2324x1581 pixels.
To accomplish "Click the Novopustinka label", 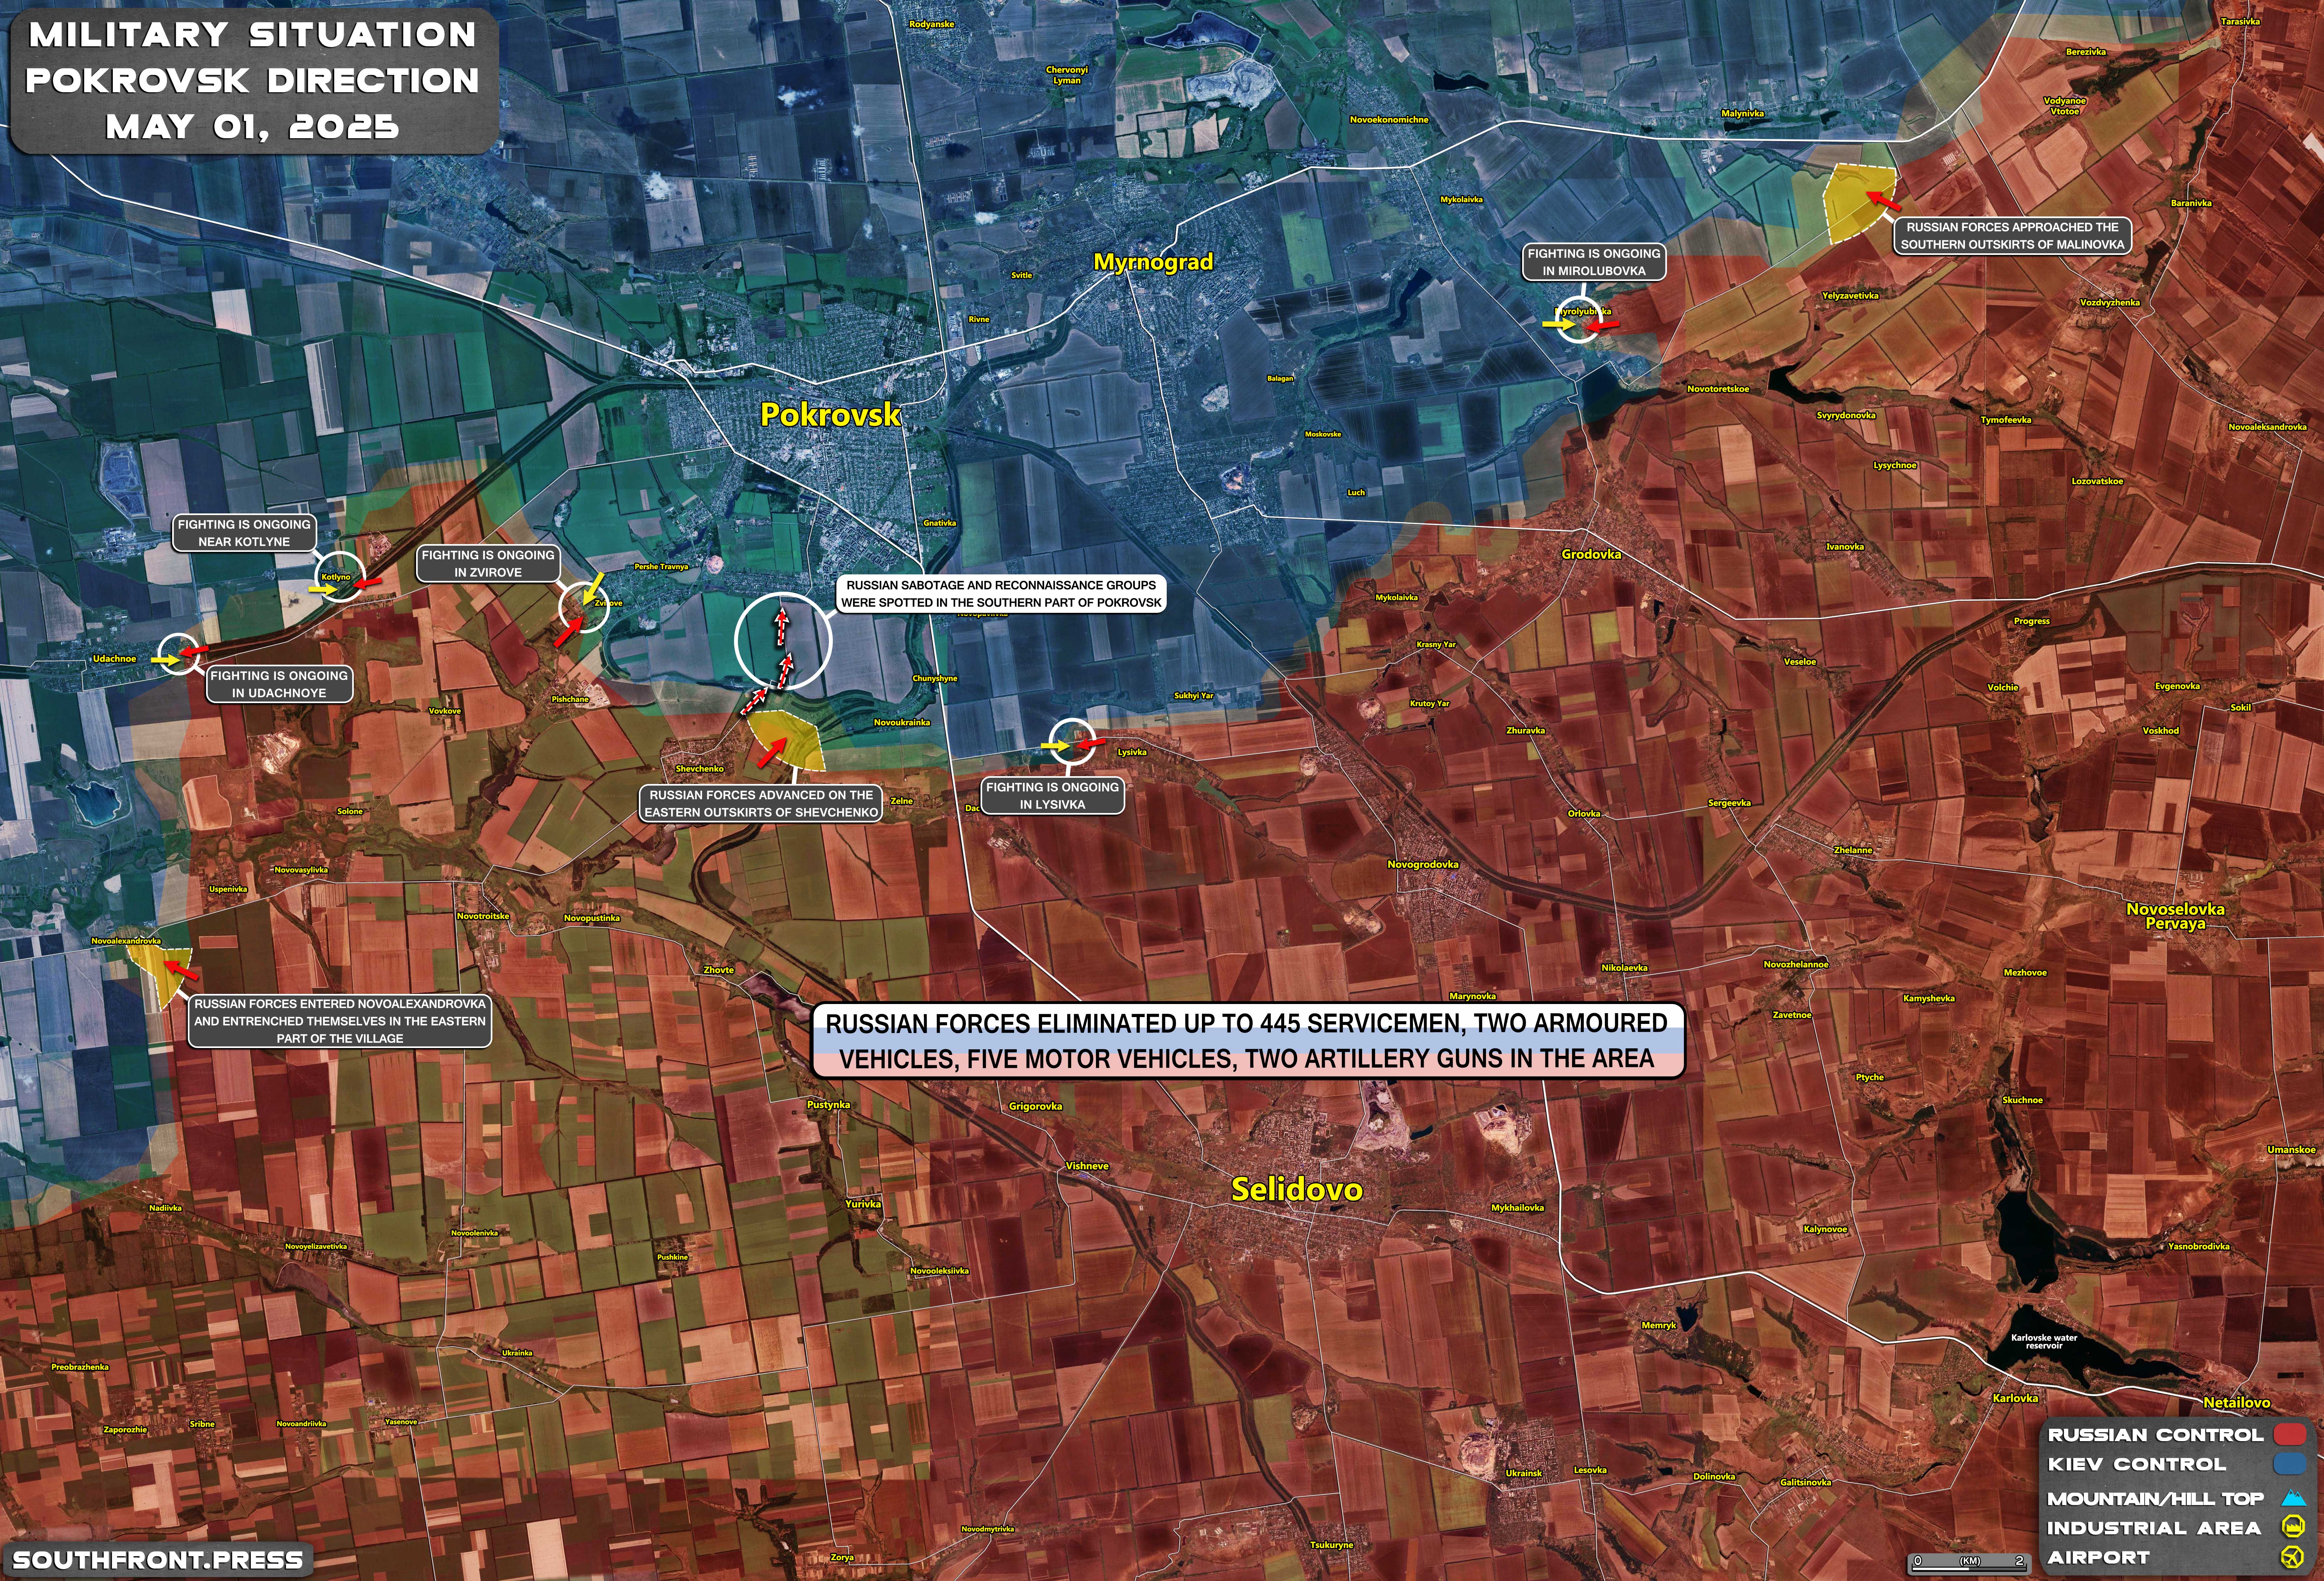I will tap(592, 918).
